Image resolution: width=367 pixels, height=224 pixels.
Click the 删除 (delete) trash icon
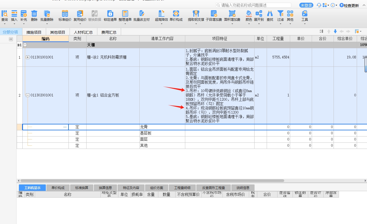pos(34,13)
